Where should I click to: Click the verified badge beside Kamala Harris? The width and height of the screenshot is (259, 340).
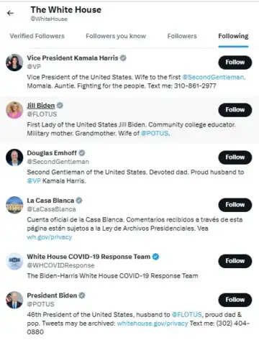pos(123,58)
